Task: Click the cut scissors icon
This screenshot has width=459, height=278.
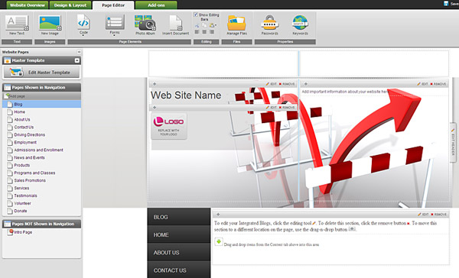Action: [197, 25]
